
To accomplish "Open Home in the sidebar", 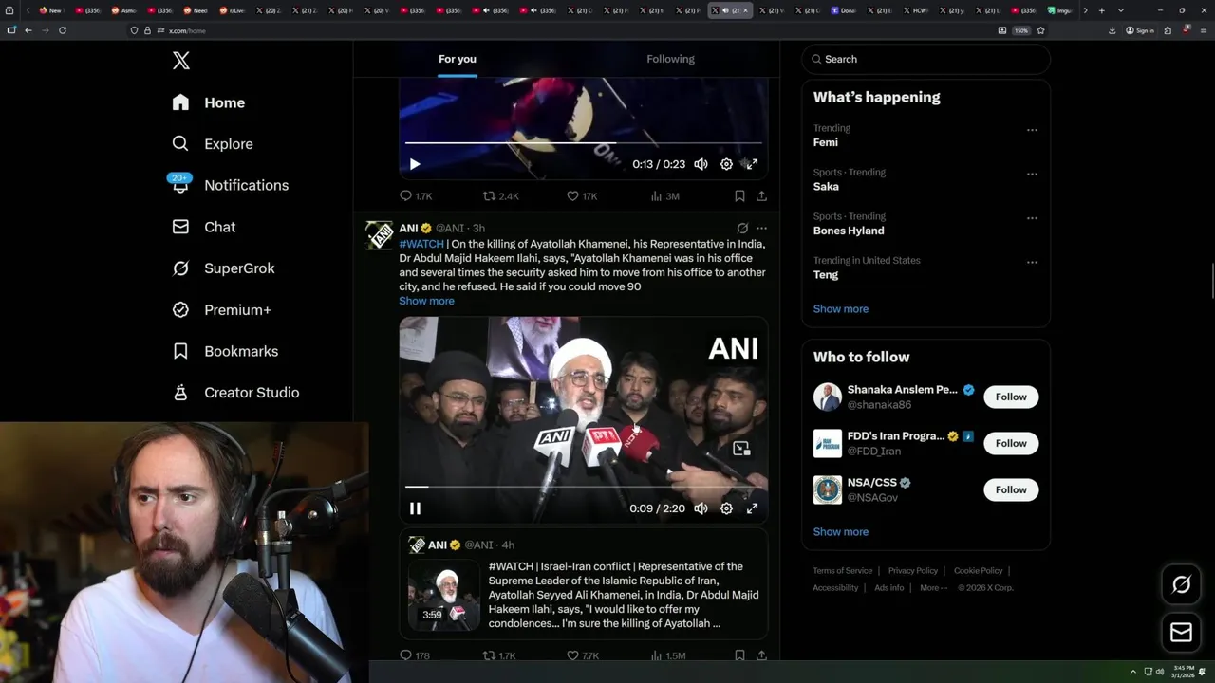I will tap(208, 102).
